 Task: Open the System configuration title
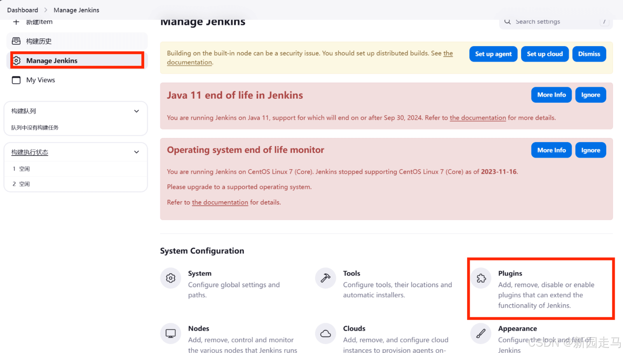200,273
